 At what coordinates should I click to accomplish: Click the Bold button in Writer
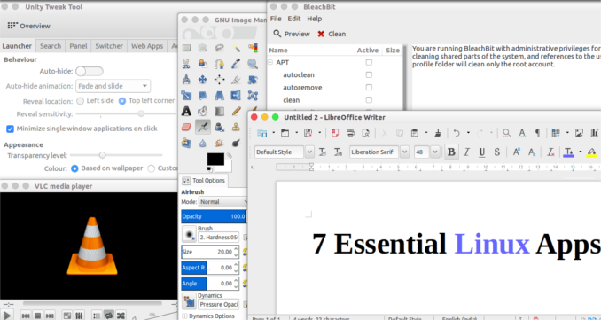[451, 152]
